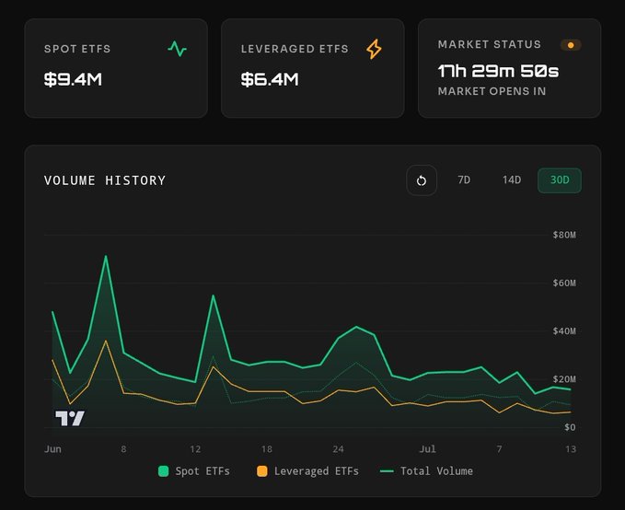Click the 17h 29m 50s countdown timer

[498, 71]
